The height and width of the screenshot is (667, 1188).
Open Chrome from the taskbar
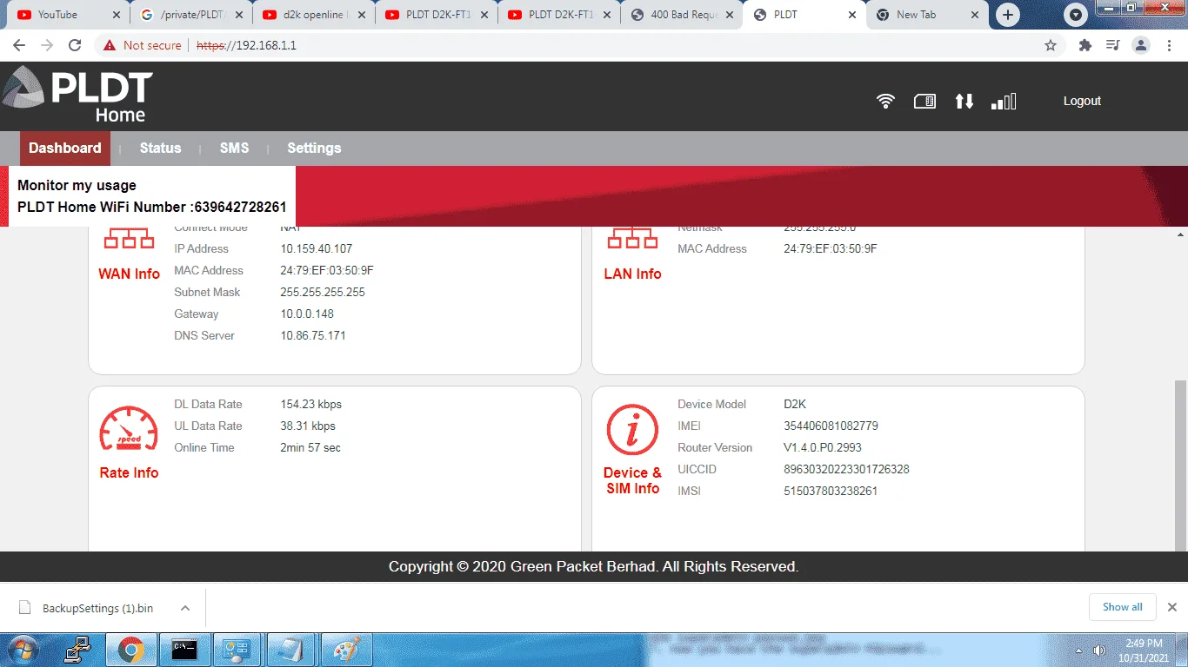[x=131, y=650]
